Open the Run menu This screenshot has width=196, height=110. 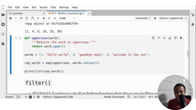tap(34, 7)
